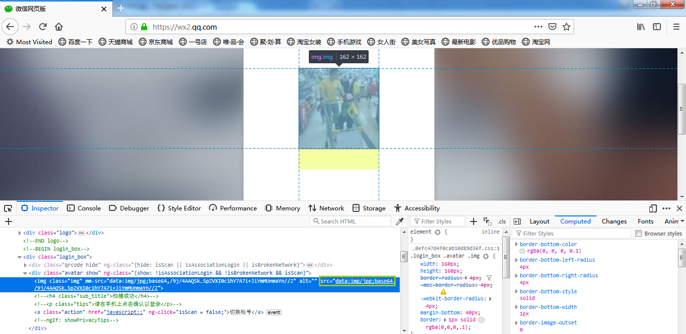Activate the element picker tool
The width and height of the screenshot is (686, 334).
[x=8, y=208]
